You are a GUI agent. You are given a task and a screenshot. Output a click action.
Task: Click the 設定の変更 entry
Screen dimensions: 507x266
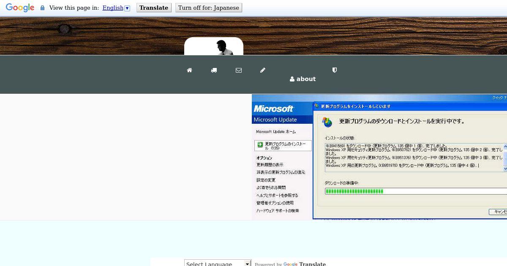(x=266, y=180)
